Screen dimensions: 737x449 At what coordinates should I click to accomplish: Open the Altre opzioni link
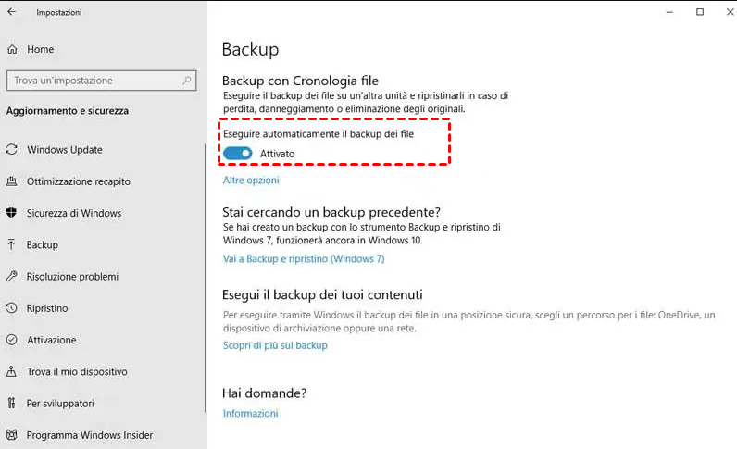(x=251, y=181)
